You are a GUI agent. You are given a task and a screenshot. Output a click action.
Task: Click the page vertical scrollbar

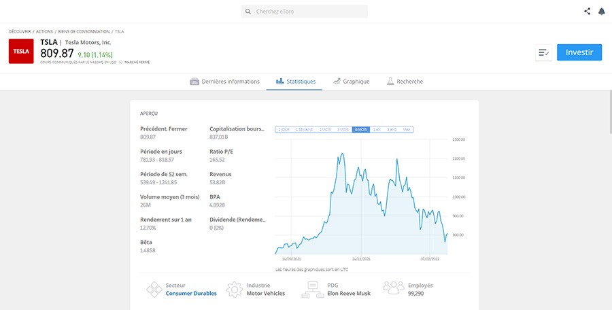tap(610, 112)
